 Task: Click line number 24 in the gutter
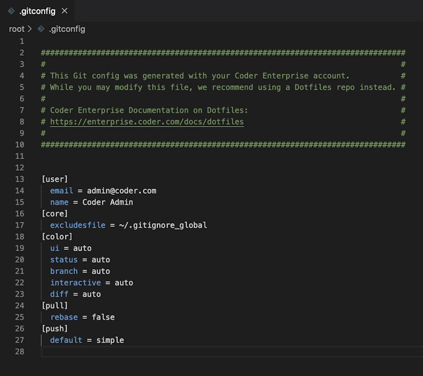pyautogui.click(x=20, y=306)
